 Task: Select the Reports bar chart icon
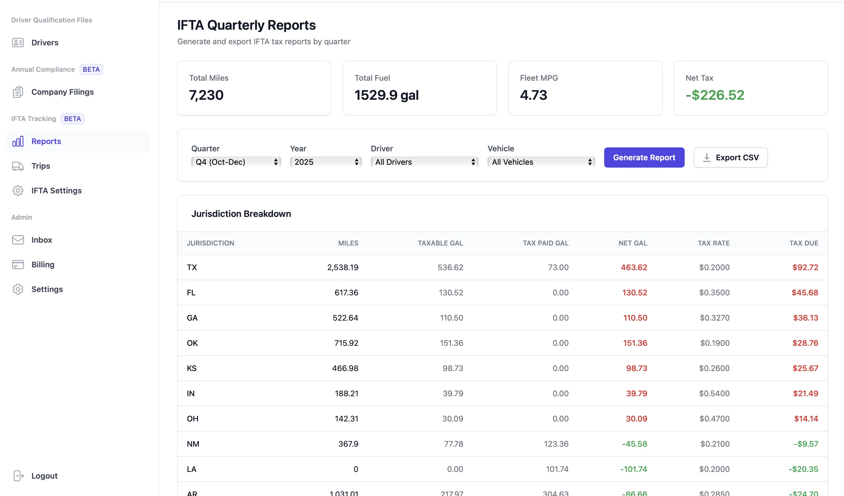tap(18, 141)
